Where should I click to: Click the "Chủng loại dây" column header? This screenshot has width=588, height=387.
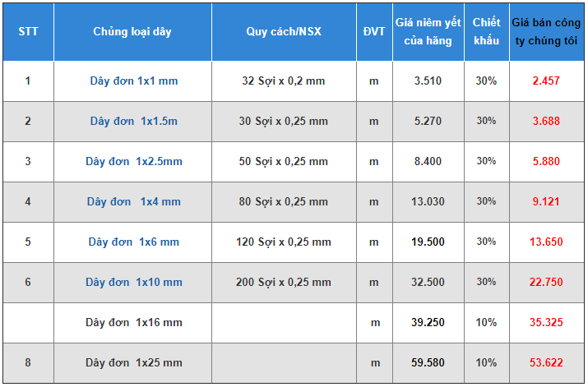coord(132,32)
